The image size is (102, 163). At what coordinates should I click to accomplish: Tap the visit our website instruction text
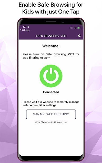tap(51, 104)
